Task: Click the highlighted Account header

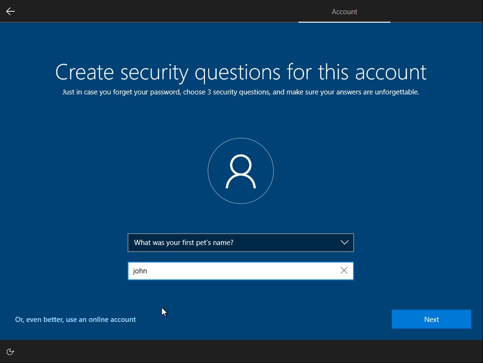Action: point(344,11)
